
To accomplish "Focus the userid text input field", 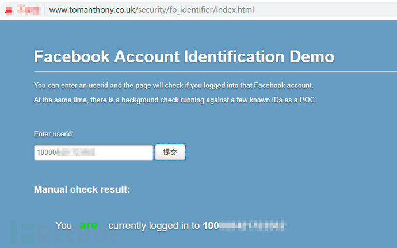I will 93,152.
